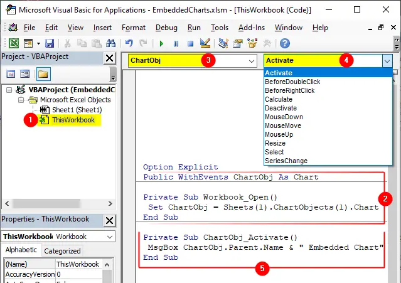Open Properties Window toolbar icon

point(238,43)
